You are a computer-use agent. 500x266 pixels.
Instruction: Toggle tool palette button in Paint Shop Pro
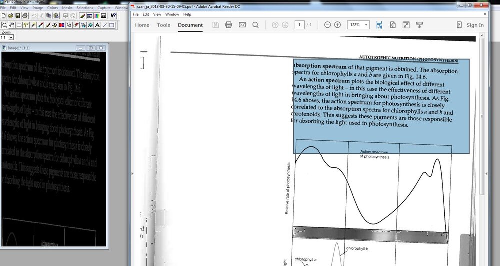click(x=82, y=16)
